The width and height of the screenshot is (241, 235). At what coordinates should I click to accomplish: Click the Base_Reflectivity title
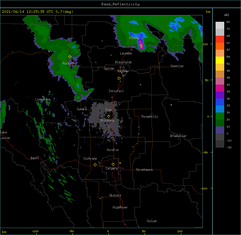pyautogui.click(x=121, y=4)
